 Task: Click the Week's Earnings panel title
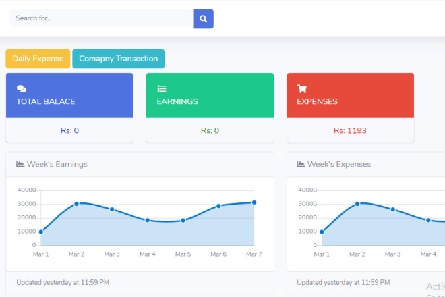pos(57,164)
